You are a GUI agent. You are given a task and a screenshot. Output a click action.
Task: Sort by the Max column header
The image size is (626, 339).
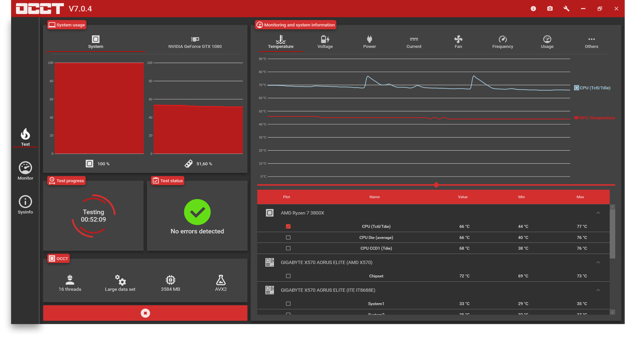pos(580,197)
